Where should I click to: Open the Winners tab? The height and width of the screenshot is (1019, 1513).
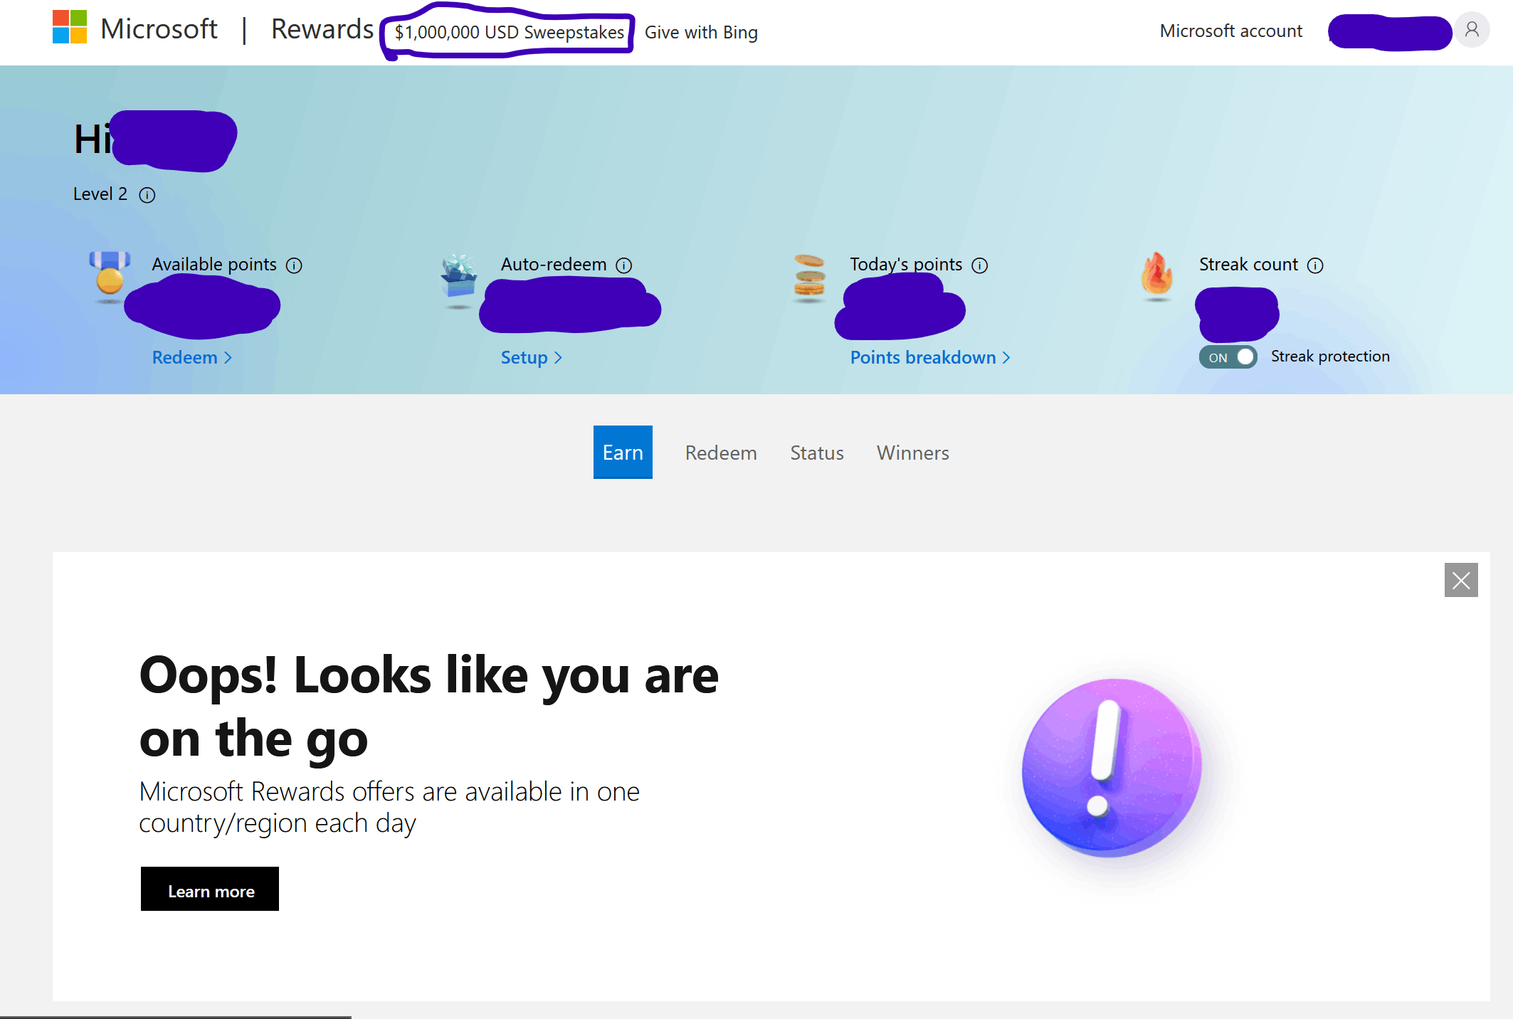(912, 453)
